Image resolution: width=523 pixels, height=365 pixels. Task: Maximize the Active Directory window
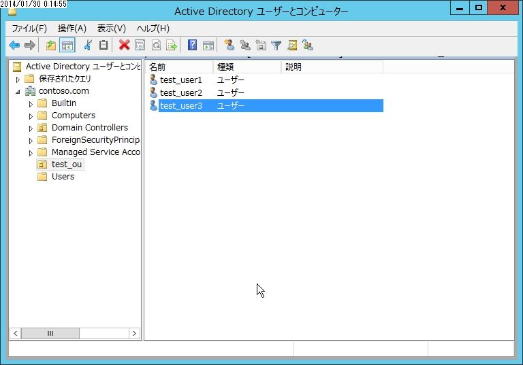(x=479, y=7)
